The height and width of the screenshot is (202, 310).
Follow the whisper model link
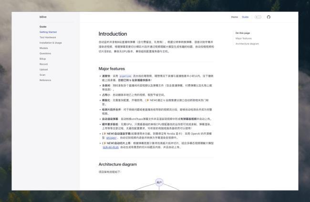pos(111,138)
